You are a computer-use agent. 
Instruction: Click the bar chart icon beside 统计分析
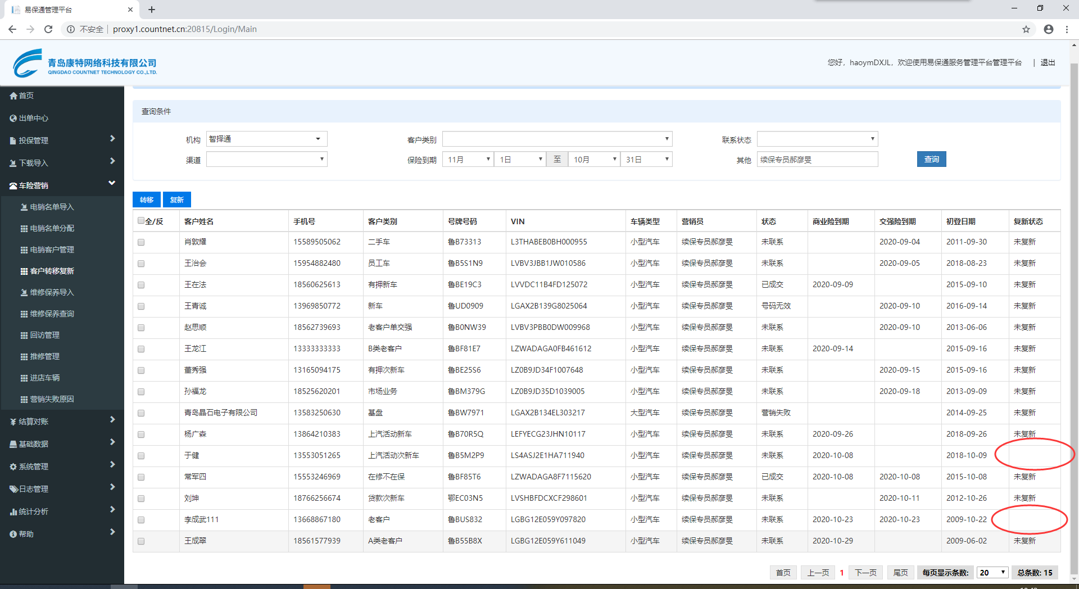(13, 512)
